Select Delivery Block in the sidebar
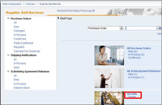The width and height of the screenshot is (162, 105). pos(22,88)
